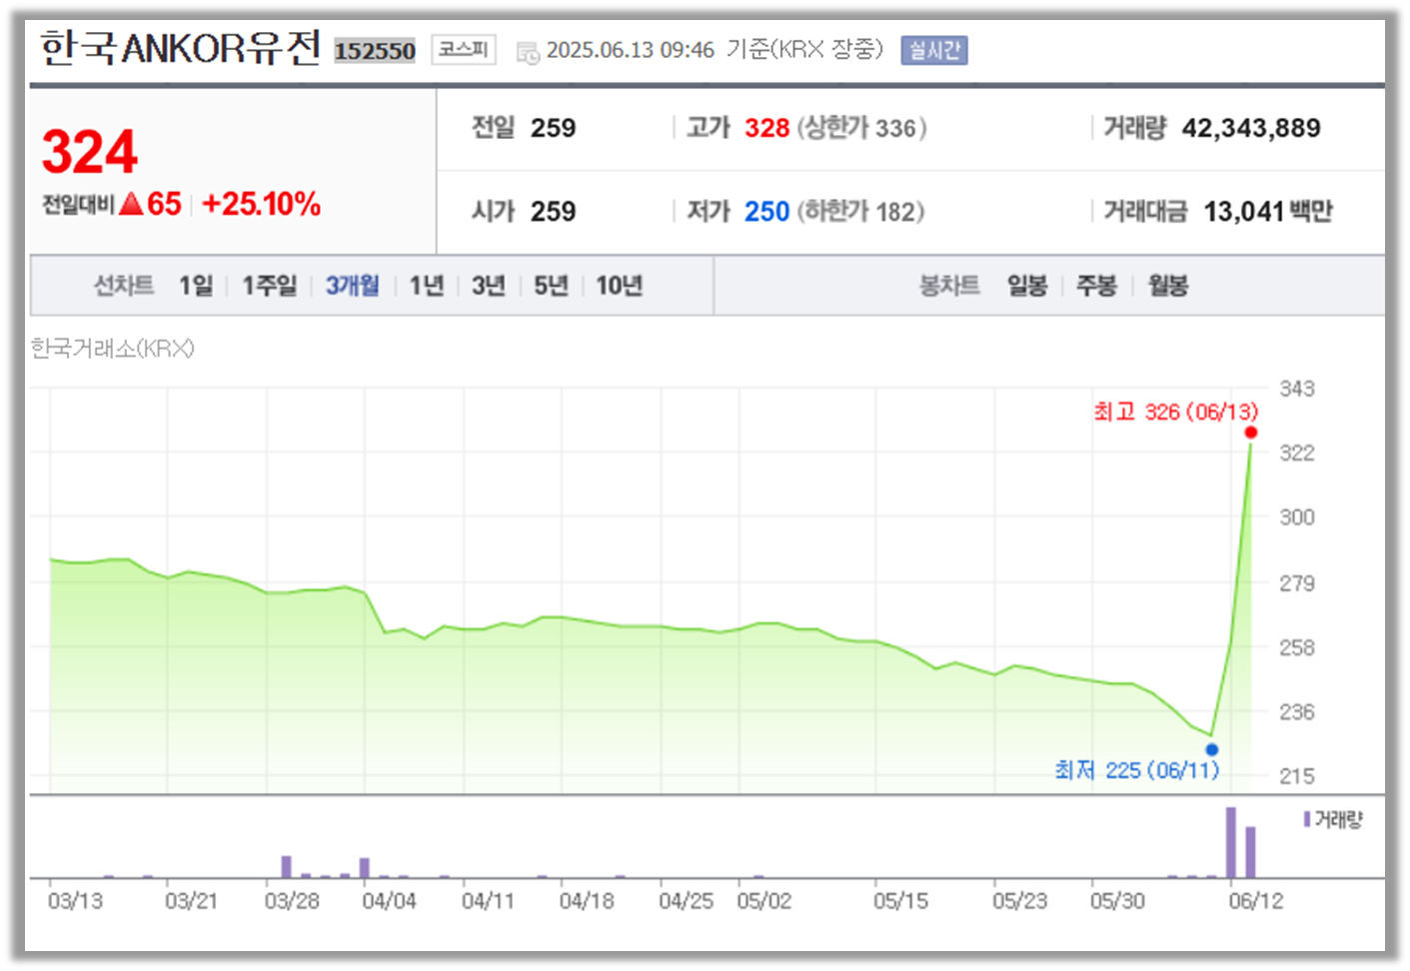The height and width of the screenshot is (971, 1410).
Task: Click the 한국거래소(KRX) label
Action: (x=113, y=349)
